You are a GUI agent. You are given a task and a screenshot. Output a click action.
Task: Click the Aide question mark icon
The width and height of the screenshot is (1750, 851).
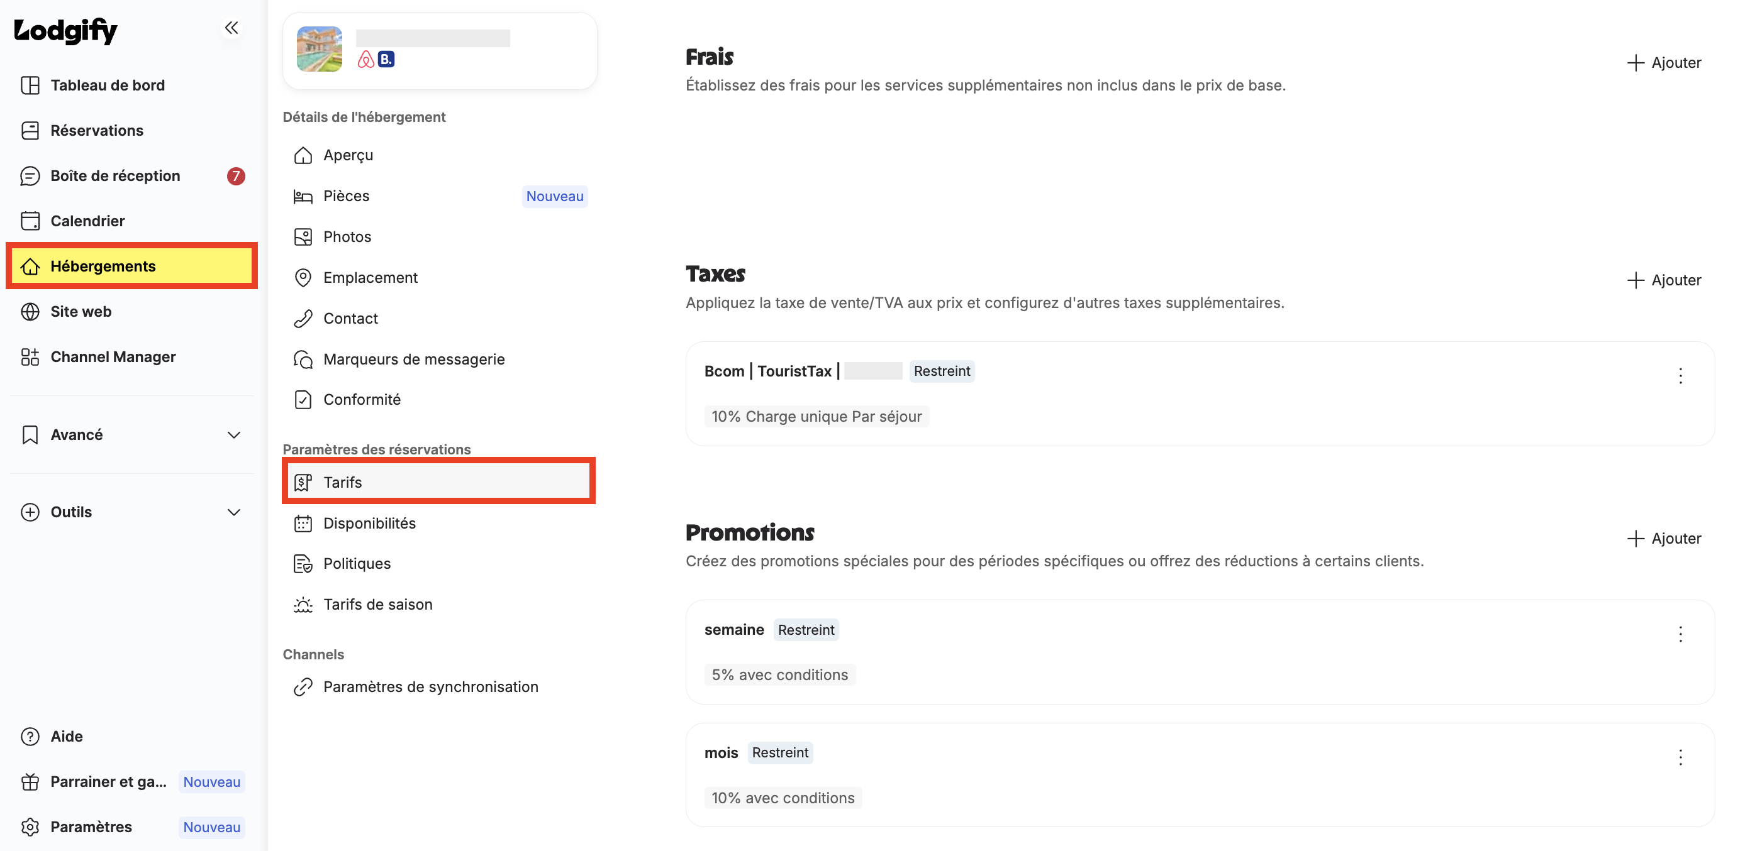click(x=30, y=737)
